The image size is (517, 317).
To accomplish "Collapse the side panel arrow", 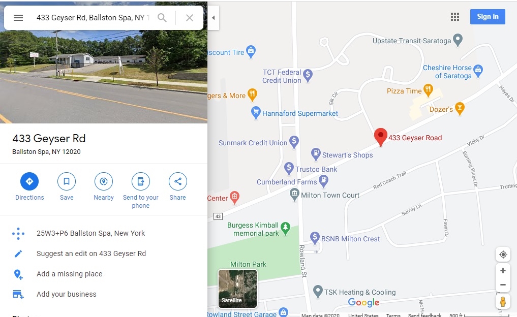I will pyautogui.click(x=214, y=18).
